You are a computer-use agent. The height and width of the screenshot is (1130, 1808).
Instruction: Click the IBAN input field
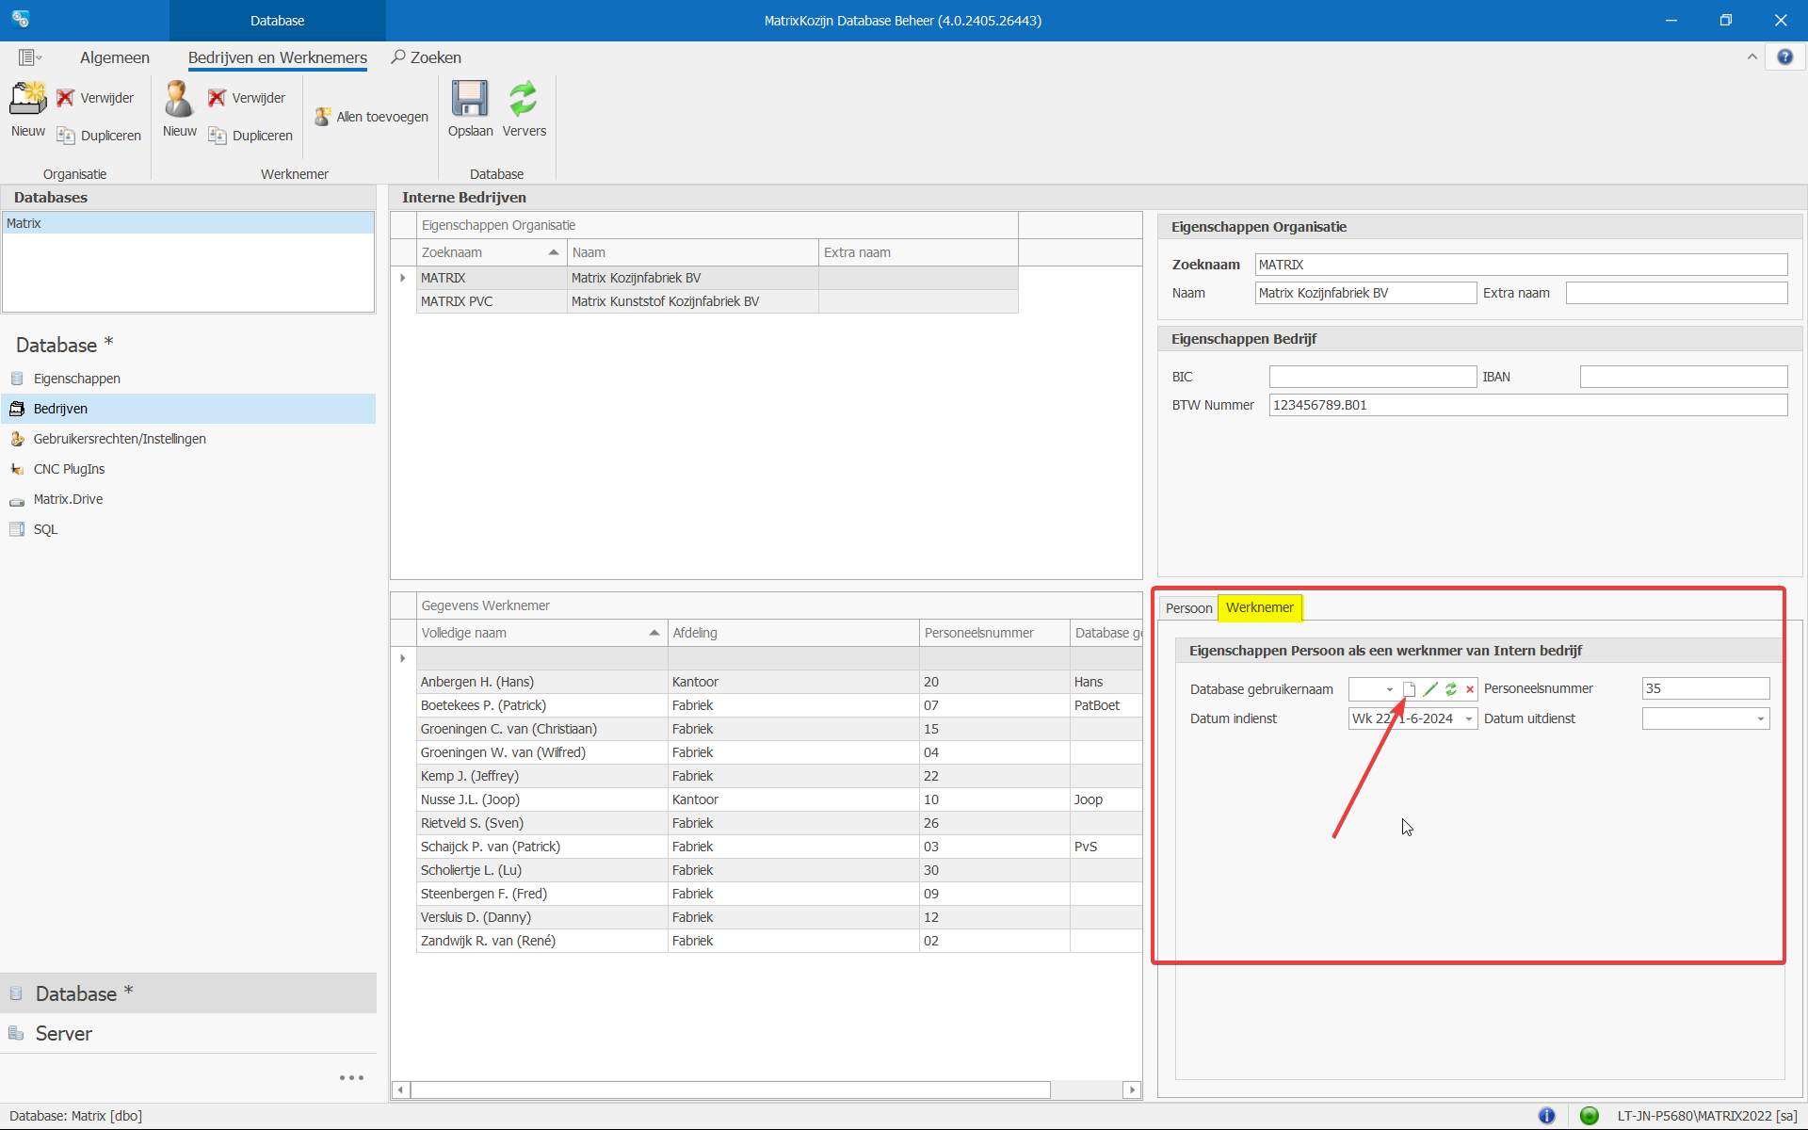pyautogui.click(x=1683, y=377)
